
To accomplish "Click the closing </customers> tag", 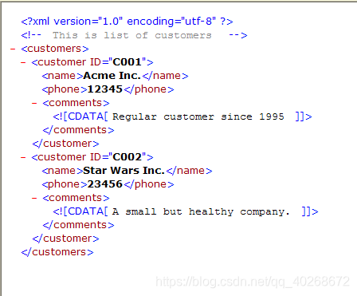I will click(x=57, y=252).
